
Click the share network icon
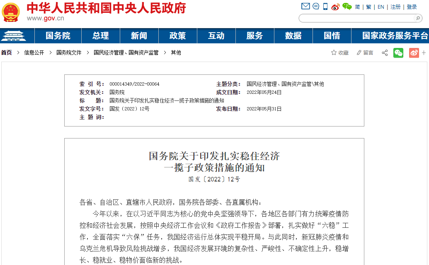(x=385, y=53)
